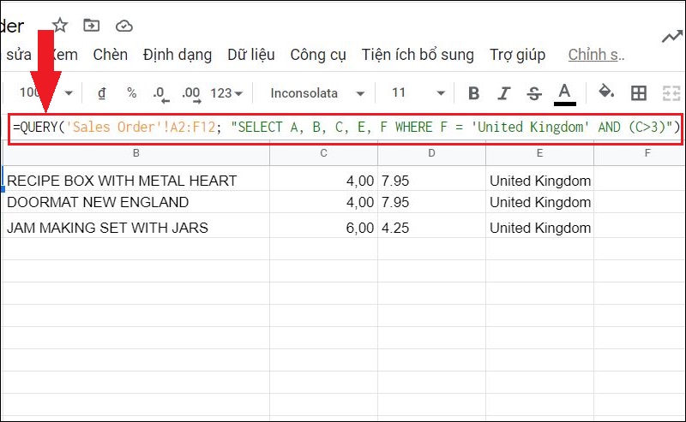This screenshot has width=686, height=422.
Task: Open the text color picker A
Action: (x=564, y=92)
